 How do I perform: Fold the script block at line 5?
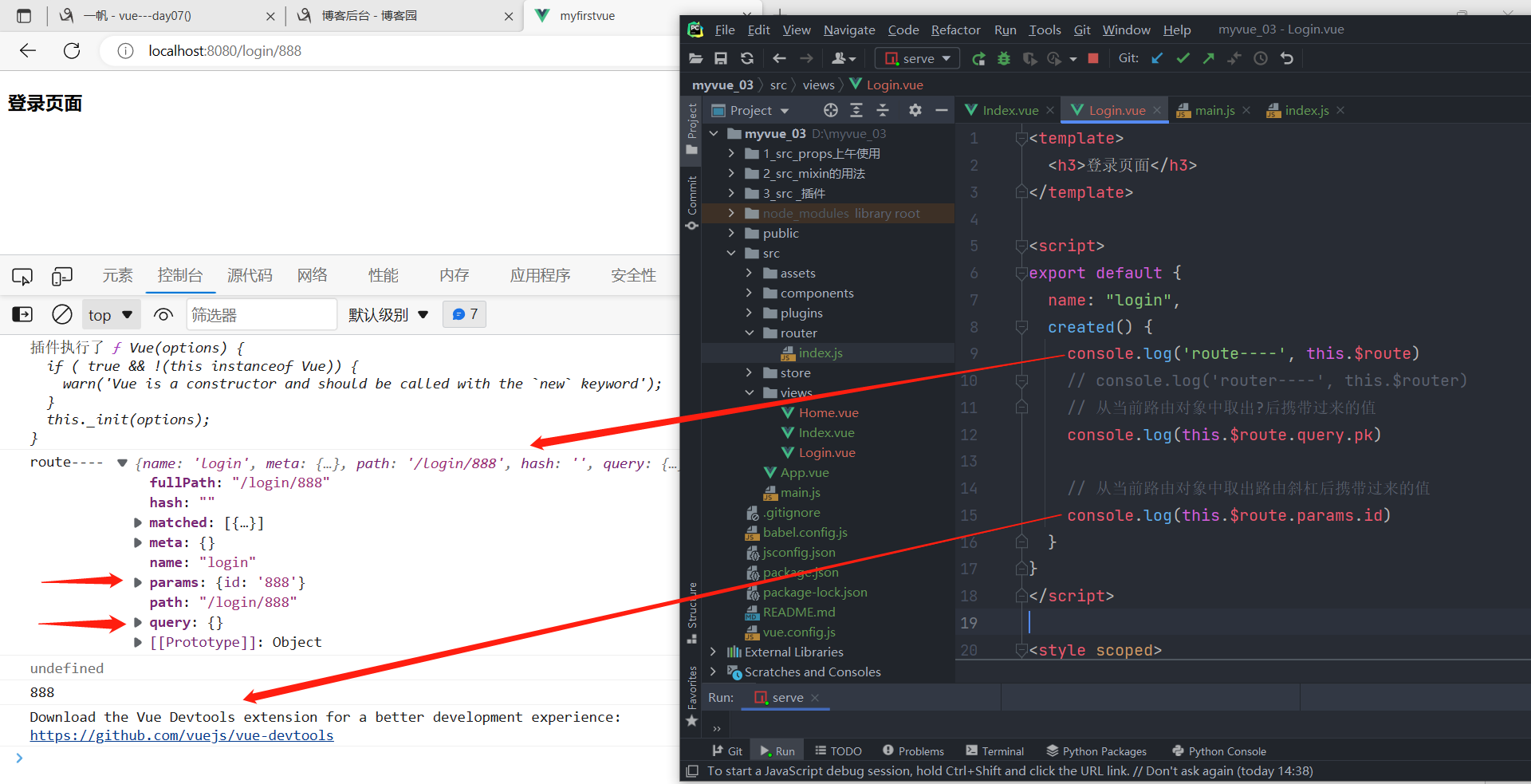point(1021,246)
